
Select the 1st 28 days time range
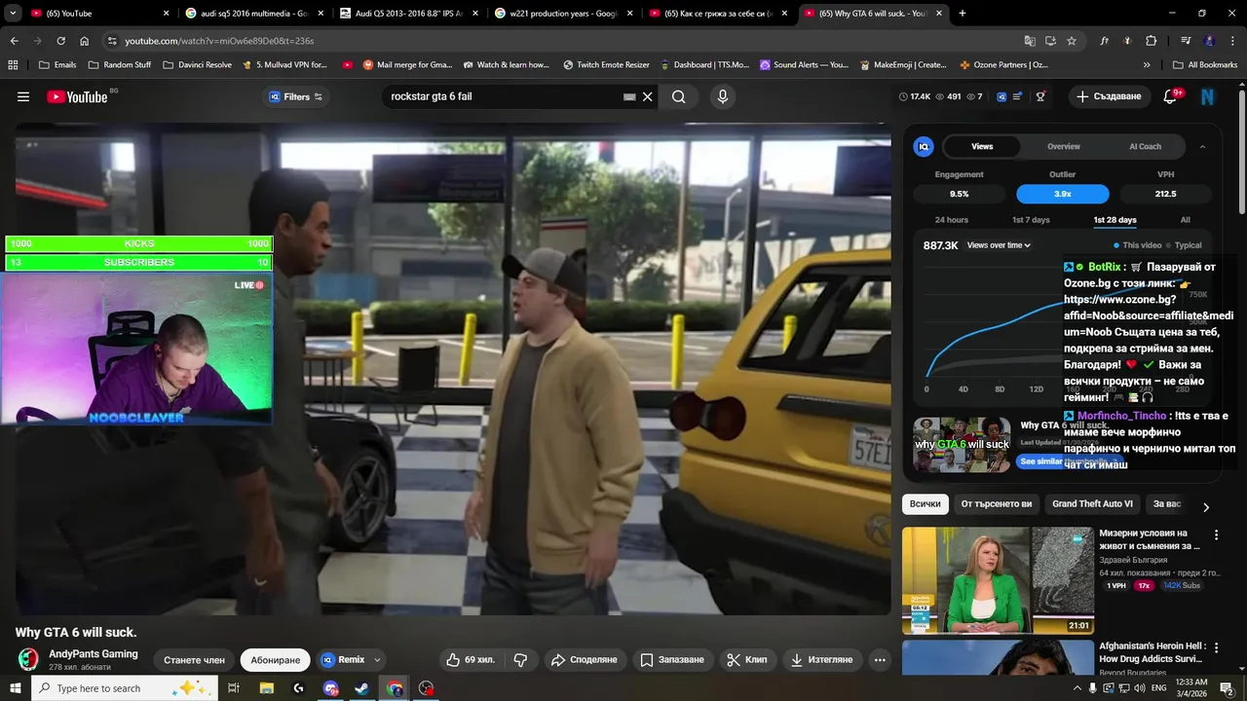1115,220
